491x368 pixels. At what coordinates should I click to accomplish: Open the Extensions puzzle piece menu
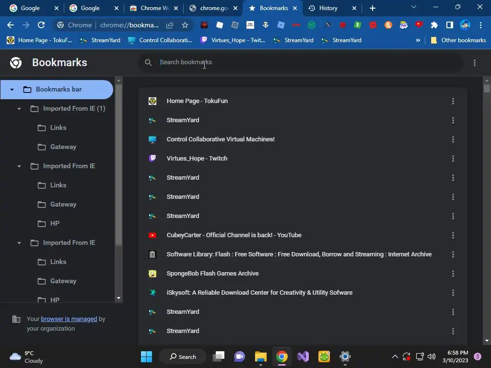point(434,25)
